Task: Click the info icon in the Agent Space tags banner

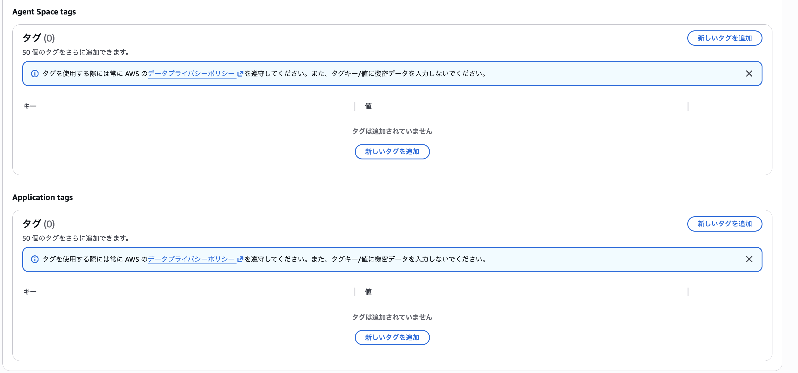Action: pos(35,73)
